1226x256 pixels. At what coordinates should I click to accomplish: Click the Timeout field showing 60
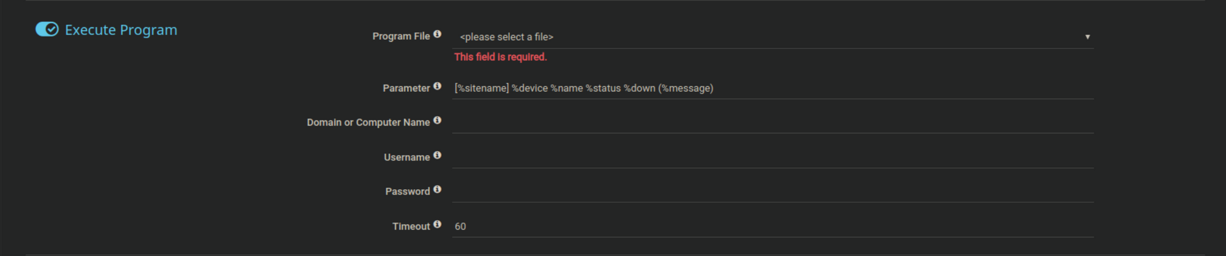pyautogui.click(x=772, y=227)
